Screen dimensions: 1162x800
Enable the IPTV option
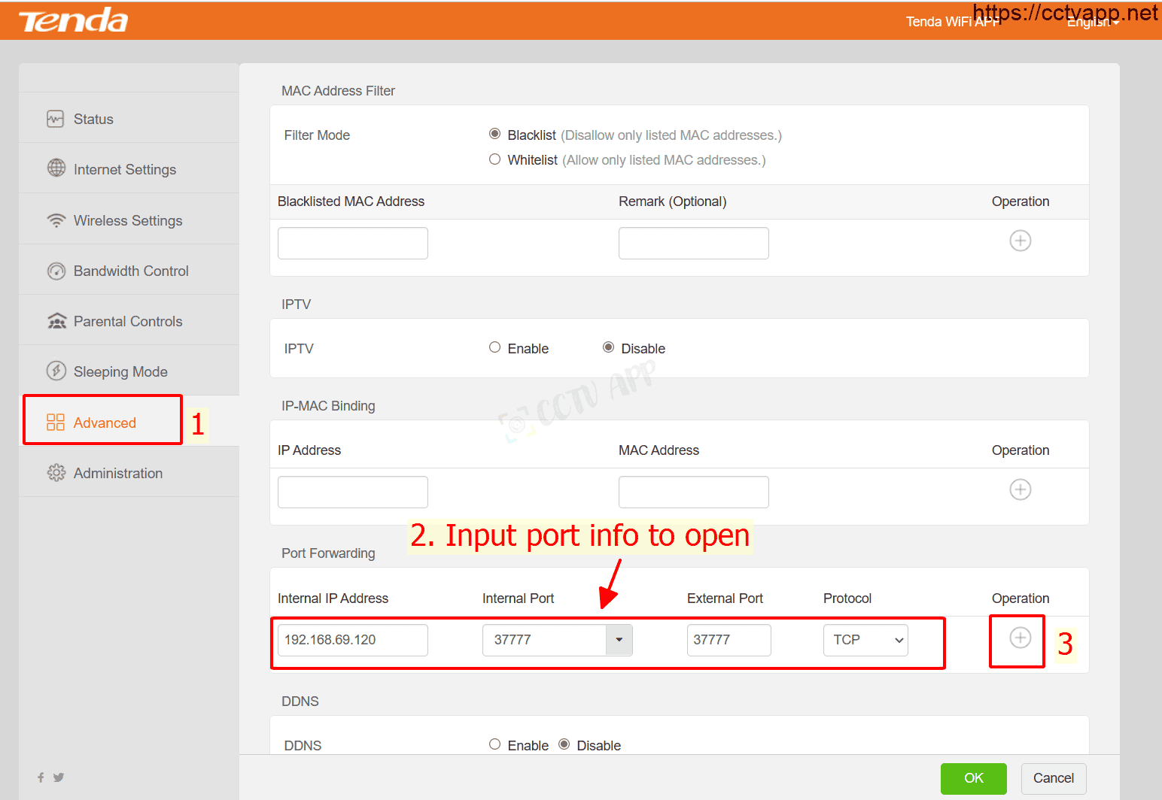(494, 347)
